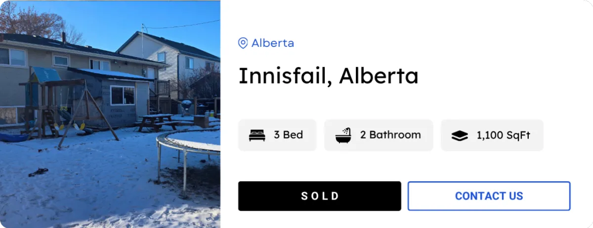Click the square footage layers icon

tap(460, 135)
